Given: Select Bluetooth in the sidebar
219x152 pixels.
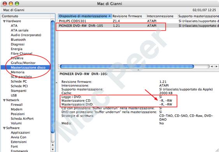Looking at the screenshot, I should point(18,40).
